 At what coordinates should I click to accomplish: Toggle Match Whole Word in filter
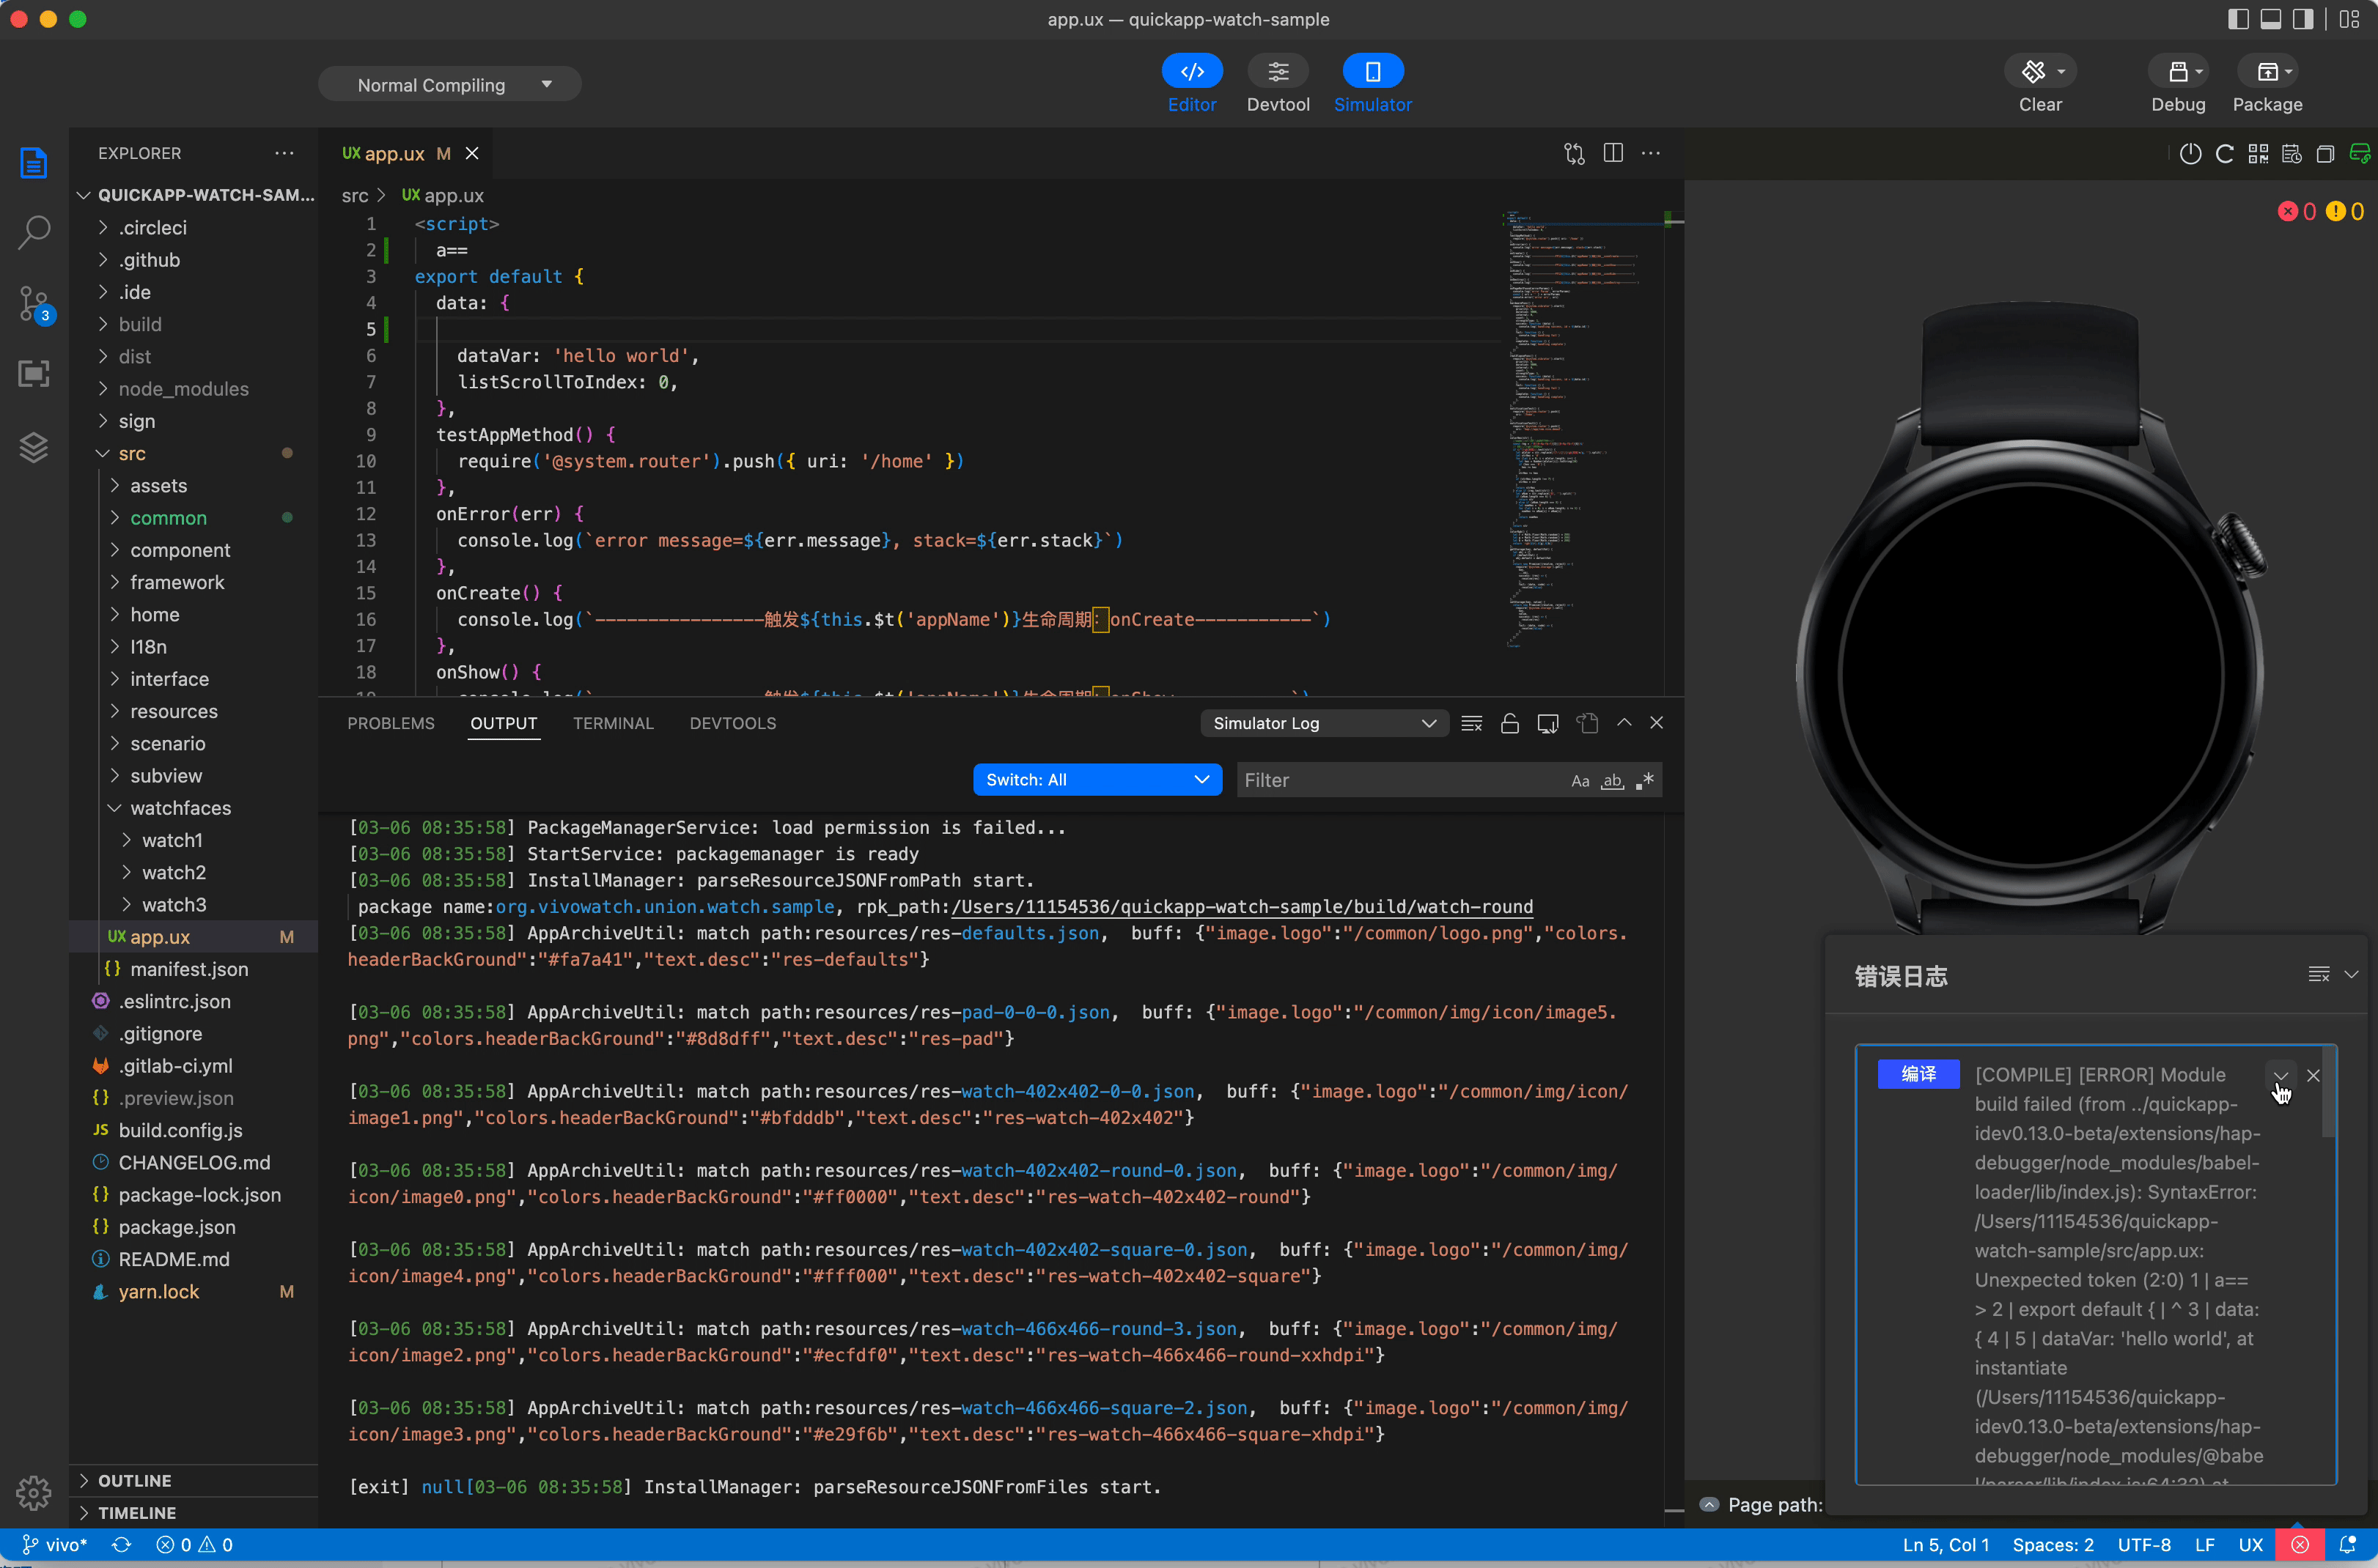coord(1612,781)
